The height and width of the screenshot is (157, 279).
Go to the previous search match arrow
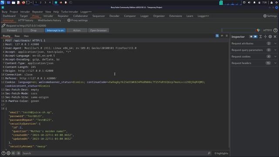[14, 153]
